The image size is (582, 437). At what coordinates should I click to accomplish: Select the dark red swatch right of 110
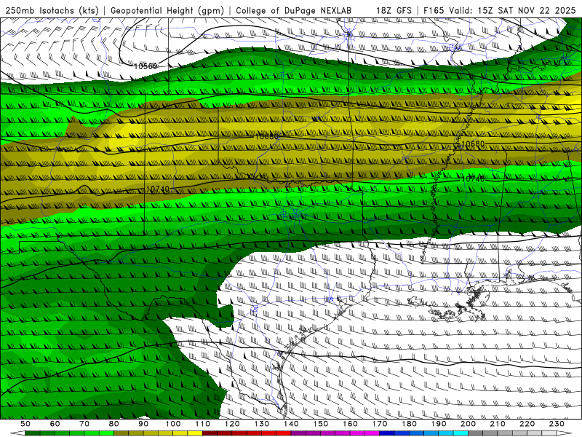click(210, 433)
